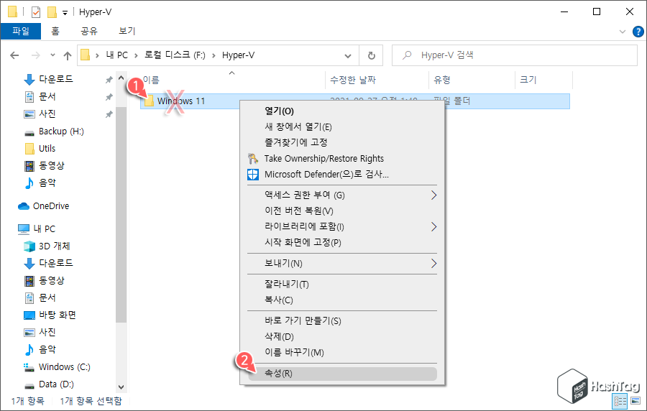Expand address bar history dropdown
The image size is (647, 411).
[348, 55]
